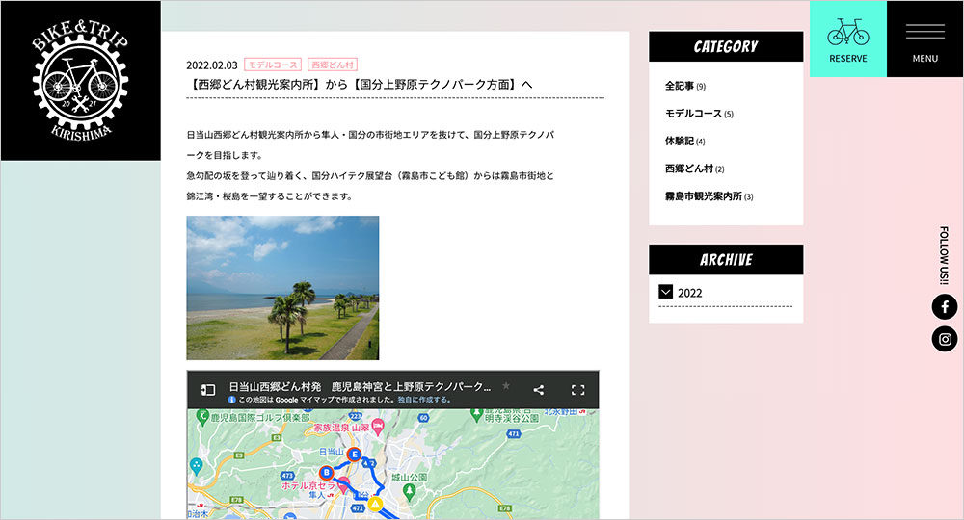Open the 霧島市観光案内所 category
Screen dimensions: 964x520
[x=703, y=196]
